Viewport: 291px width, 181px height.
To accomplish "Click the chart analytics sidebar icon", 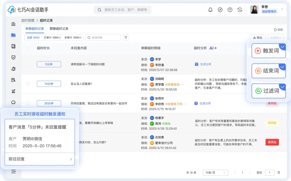I will [x=13, y=91].
